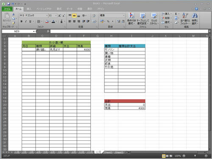This screenshot has height=159, width=212.
Task: Click the Zoom In plus button
Action: [x=206, y=156]
